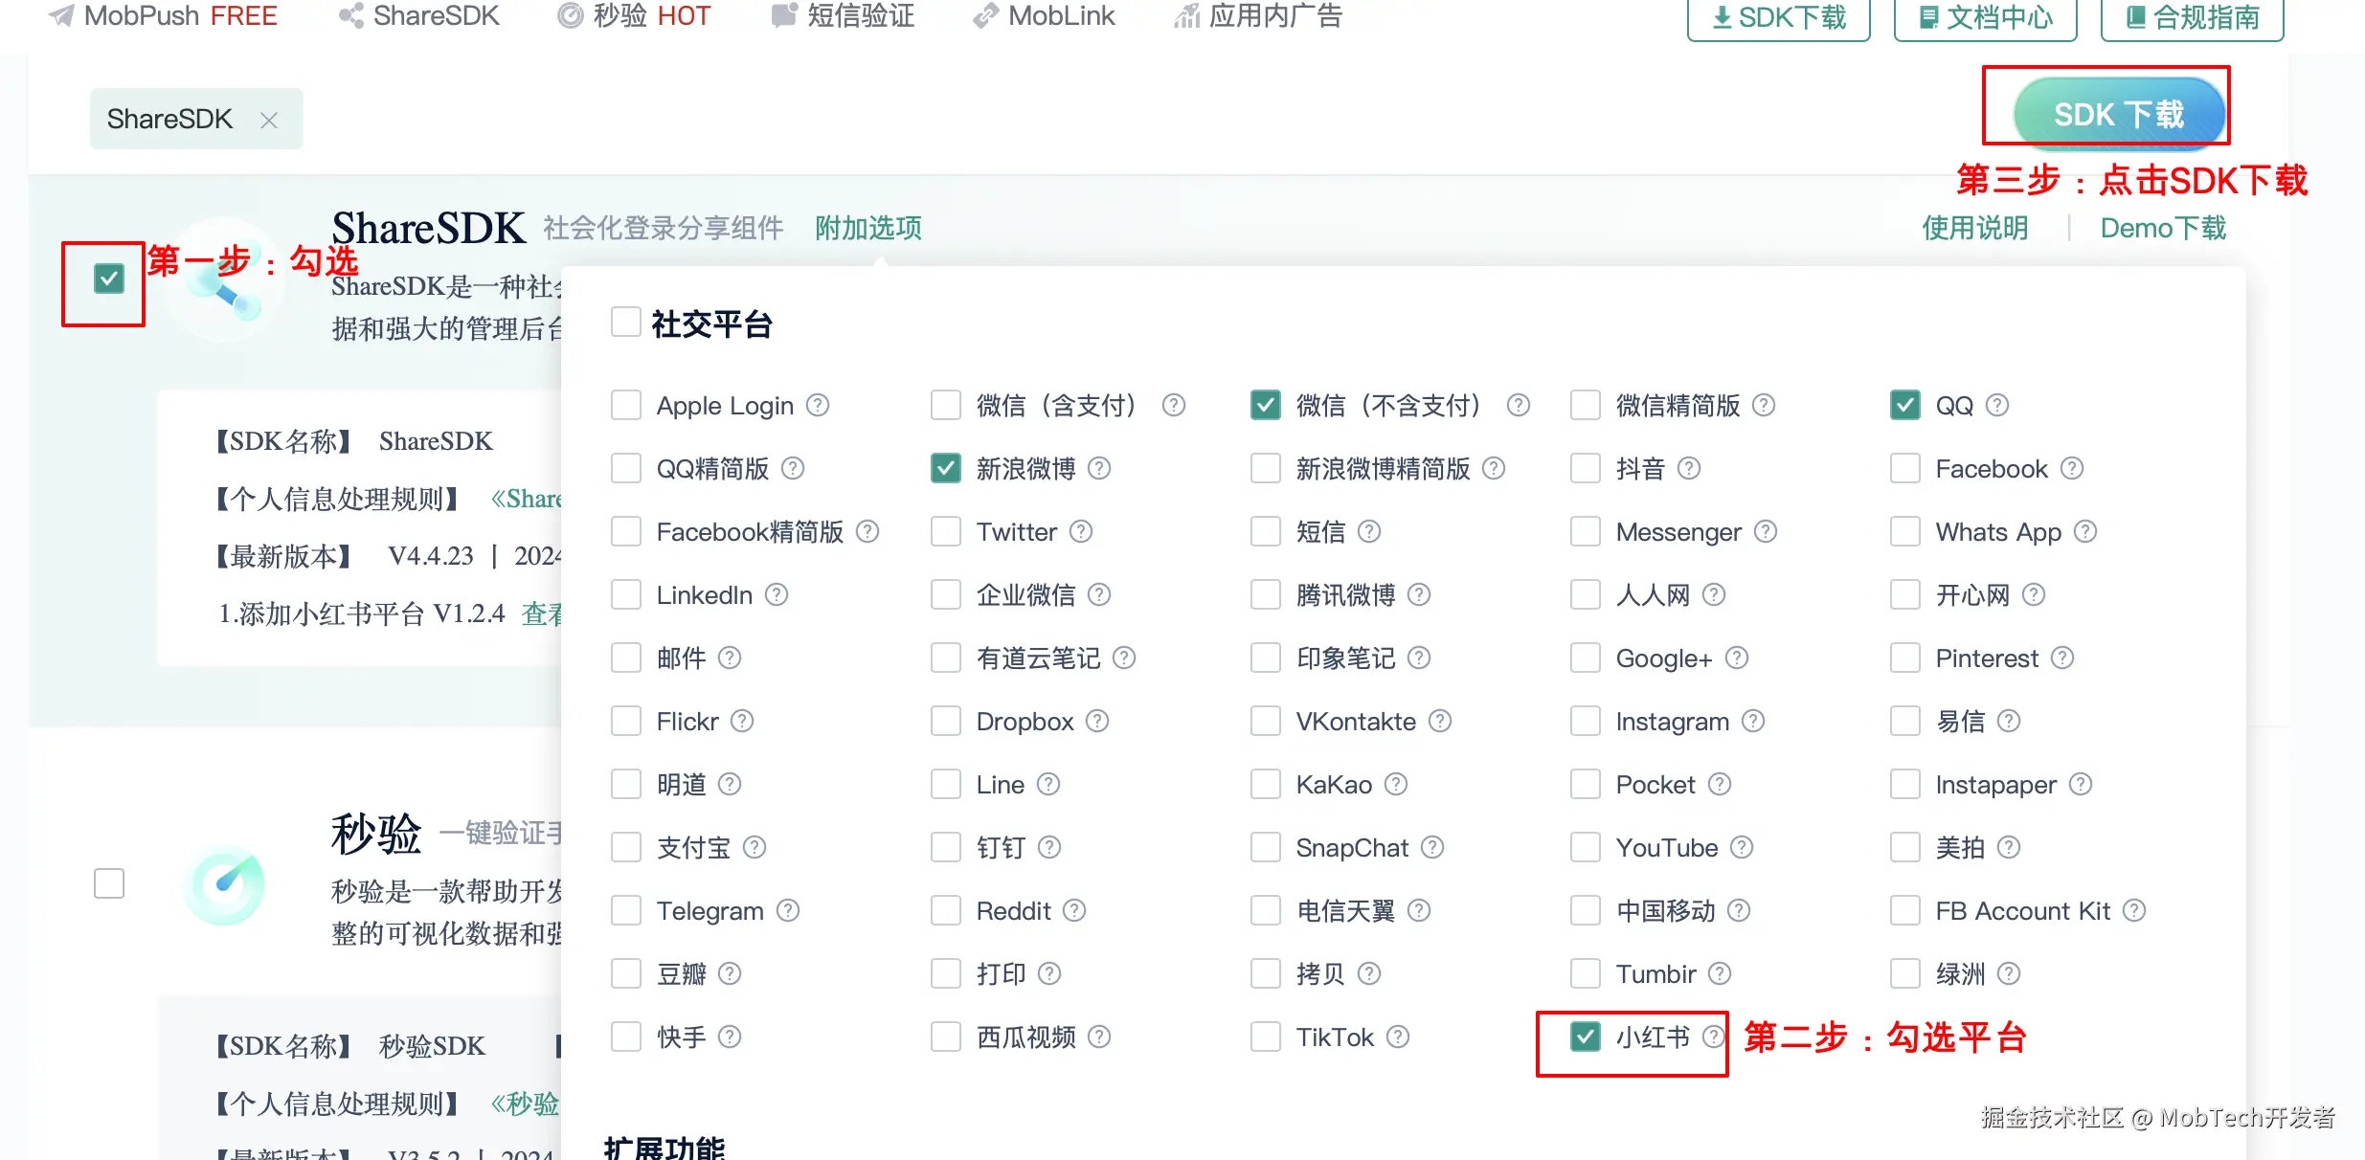Close the ShareSDK tag with X
Screen dimensions: 2365x1160
click(269, 120)
